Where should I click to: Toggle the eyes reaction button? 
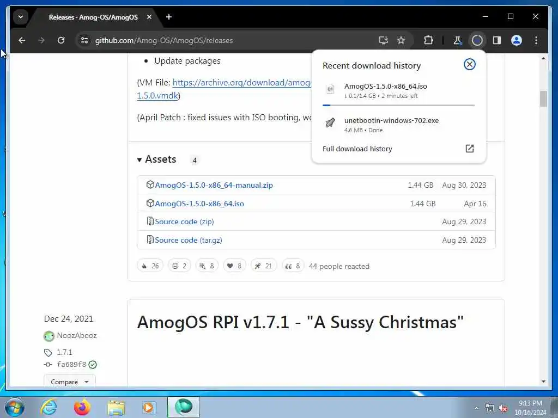pyautogui.click(x=293, y=266)
